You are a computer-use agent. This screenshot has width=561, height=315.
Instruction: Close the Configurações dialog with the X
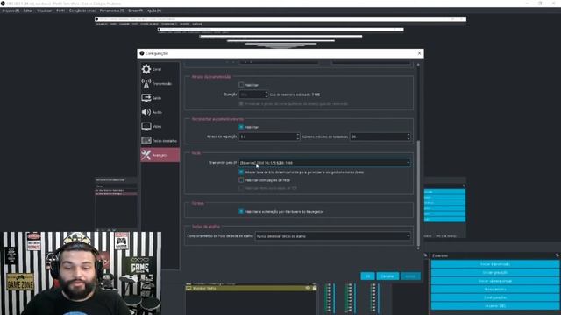coord(419,53)
